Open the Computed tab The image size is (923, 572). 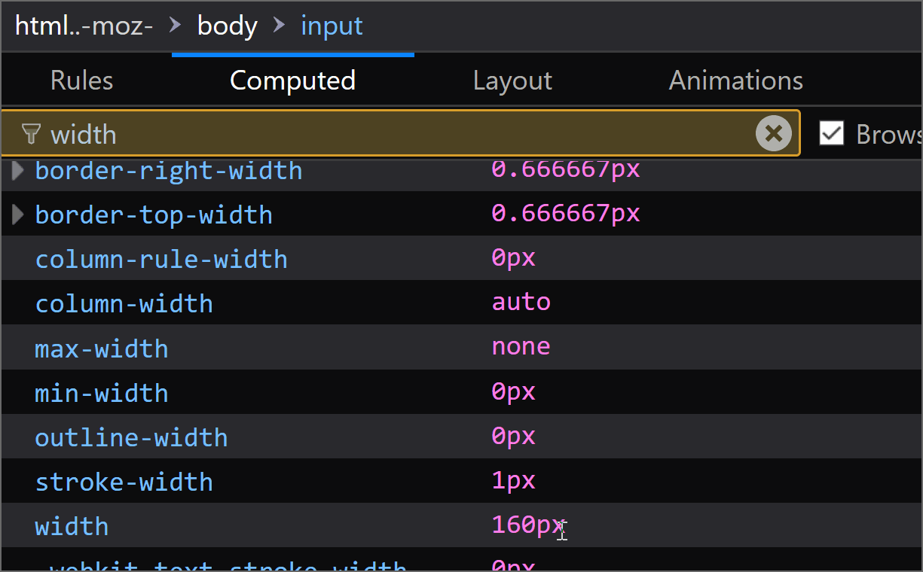292,81
